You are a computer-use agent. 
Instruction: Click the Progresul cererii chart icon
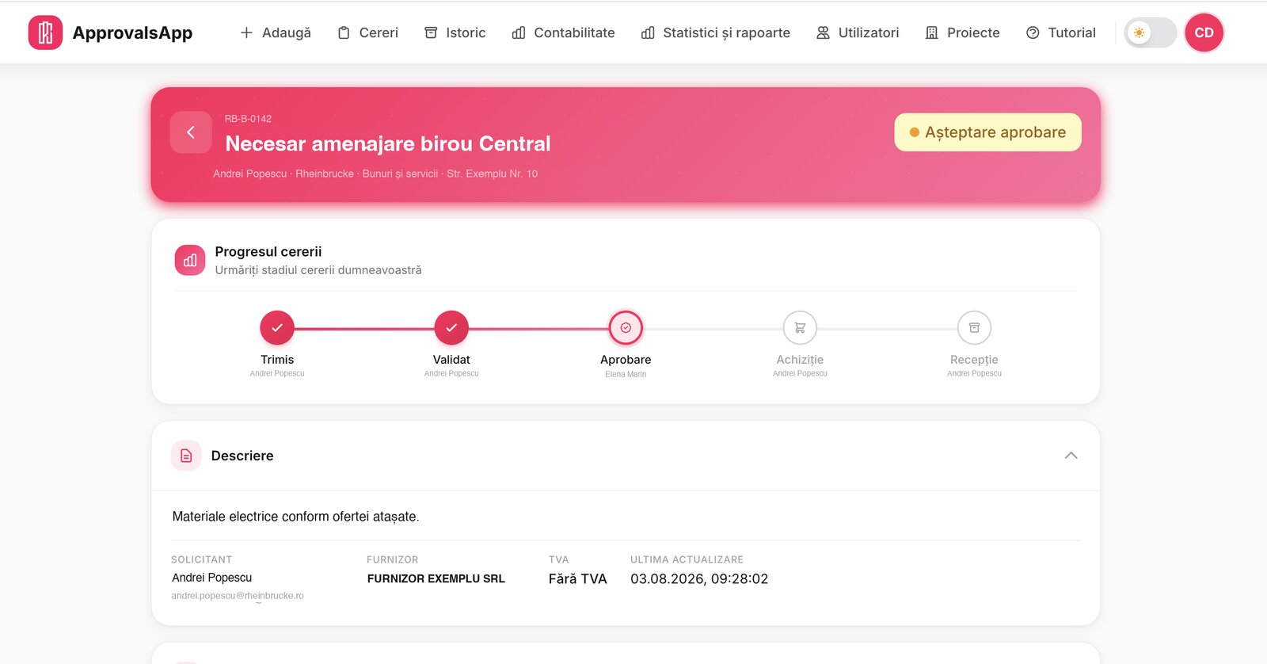[190, 260]
